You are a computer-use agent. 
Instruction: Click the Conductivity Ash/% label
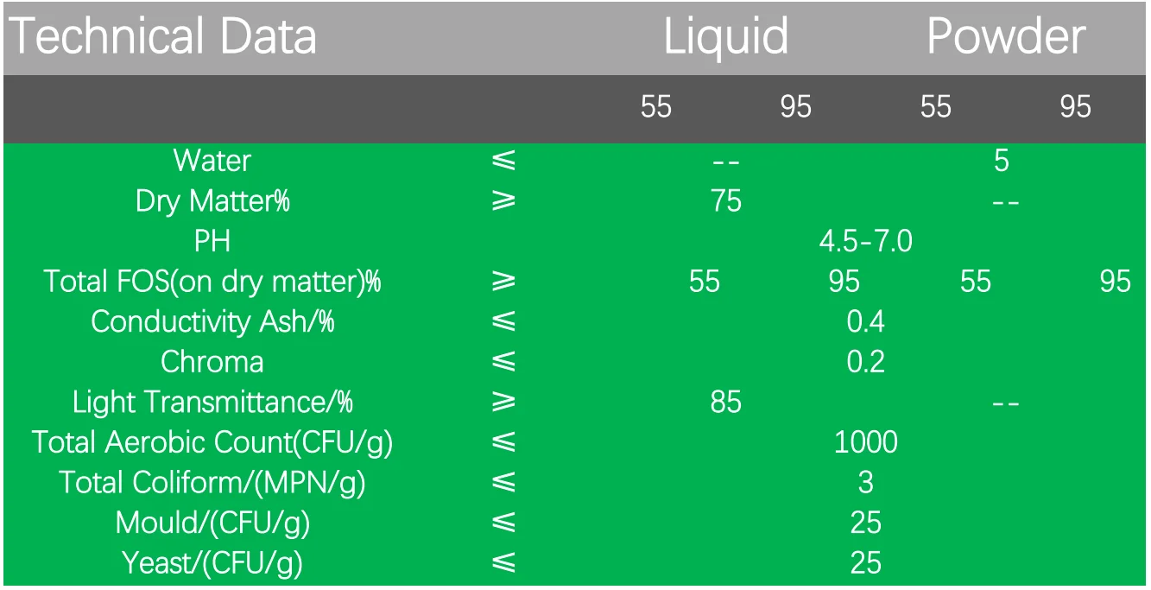pos(212,321)
